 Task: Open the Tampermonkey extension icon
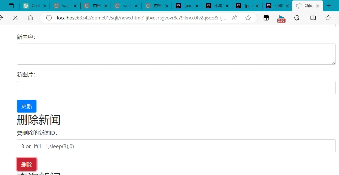pos(266,18)
